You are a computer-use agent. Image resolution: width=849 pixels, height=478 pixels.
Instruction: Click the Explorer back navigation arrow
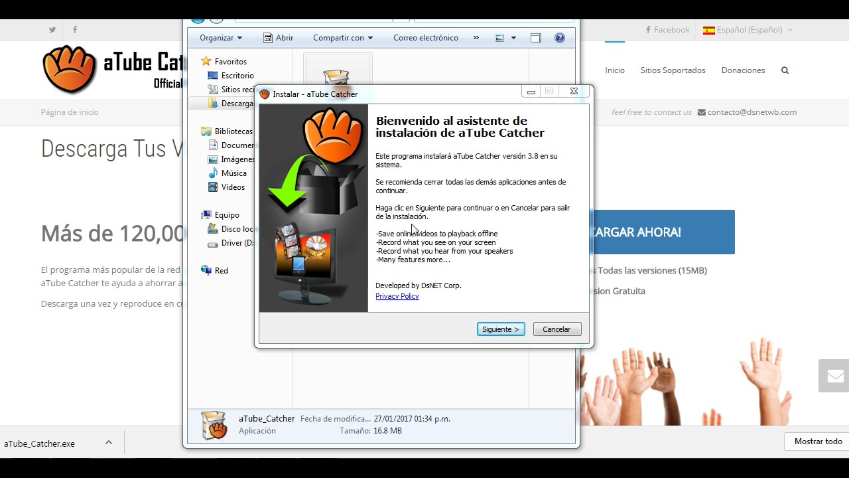pos(198,19)
